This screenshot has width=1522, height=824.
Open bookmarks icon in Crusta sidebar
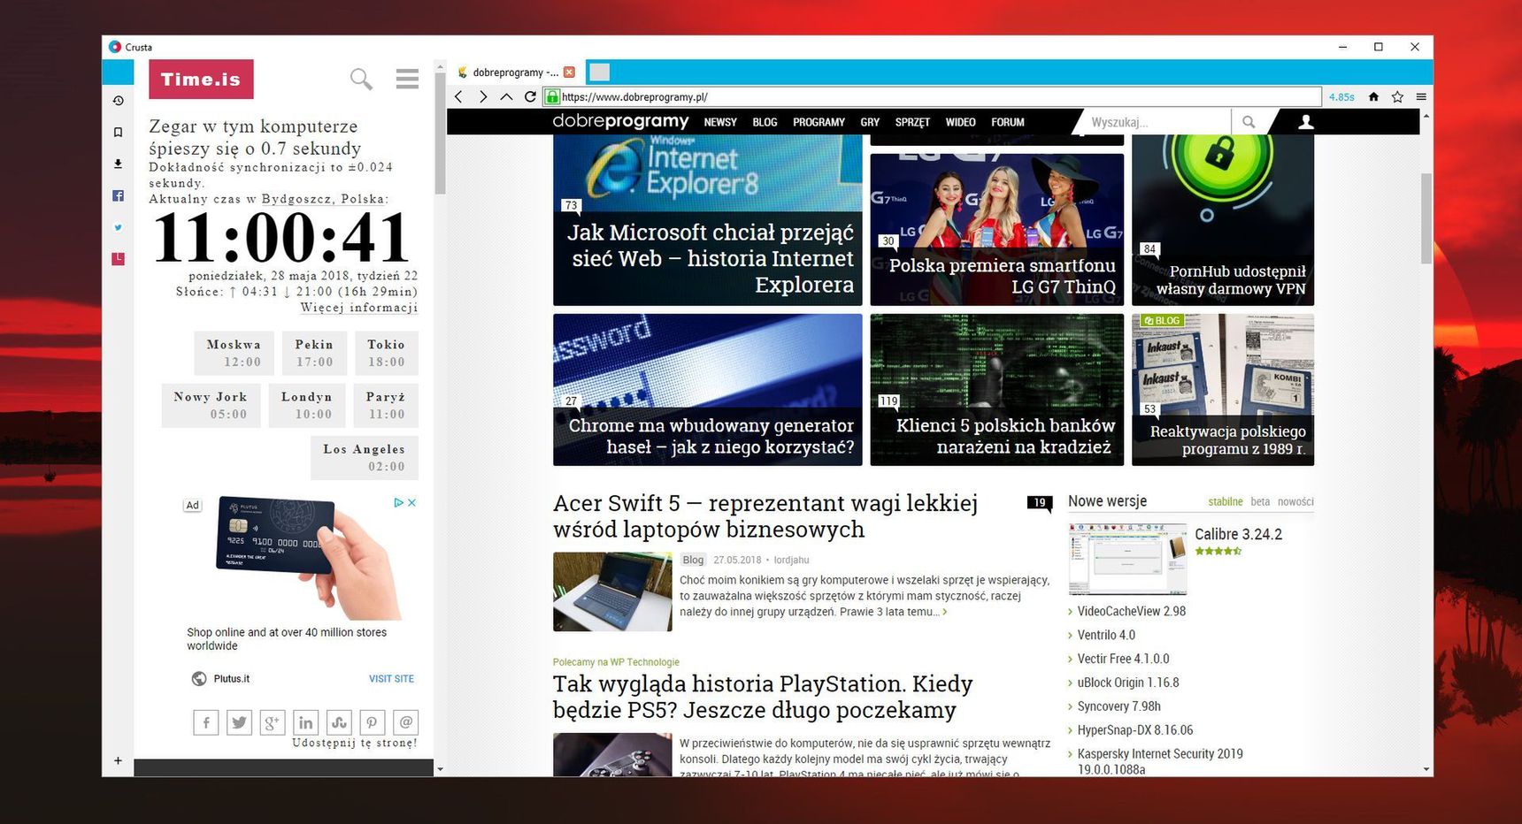click(118, 133)
